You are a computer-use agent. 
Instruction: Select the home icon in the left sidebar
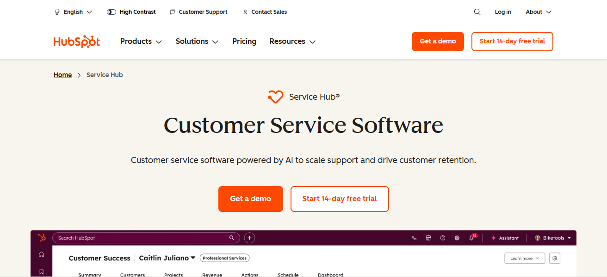pos(41,254)
